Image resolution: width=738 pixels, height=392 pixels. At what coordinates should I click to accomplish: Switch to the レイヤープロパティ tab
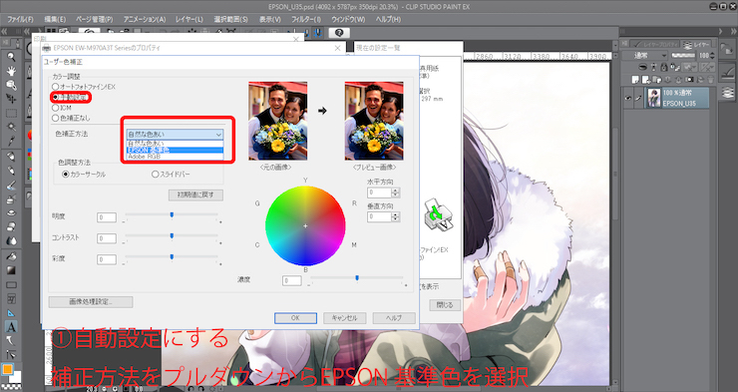click(x=655, y=44)
